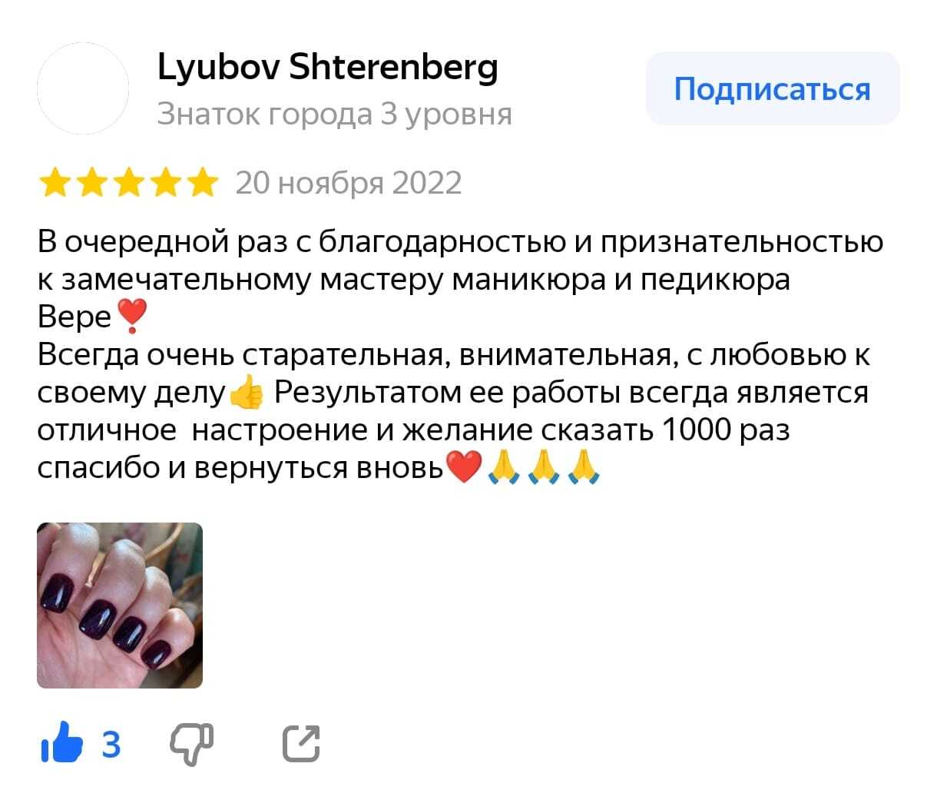Click the heart exclamation emoji after Вере
This screenshot has height=793, width=937.
(x=131, y=317)
